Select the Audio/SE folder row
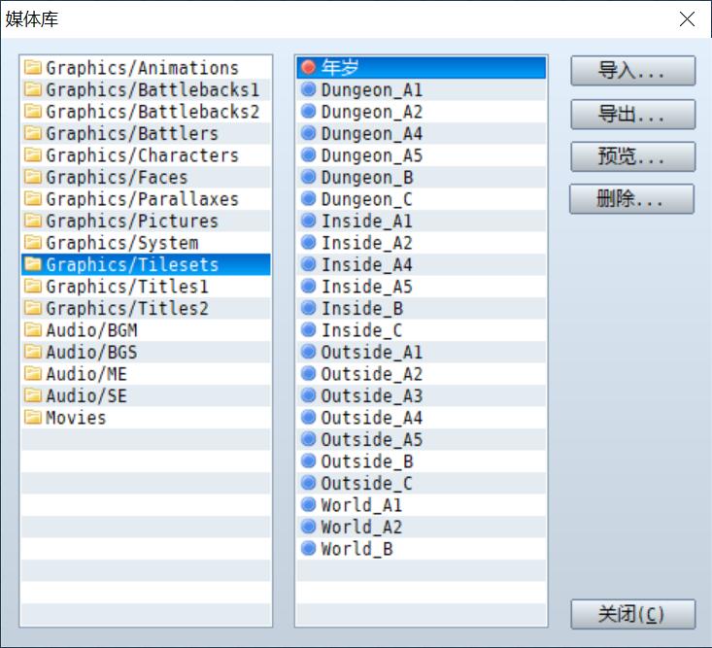The height and width of the screenshot is (648, 712). [x=146, y=395]
